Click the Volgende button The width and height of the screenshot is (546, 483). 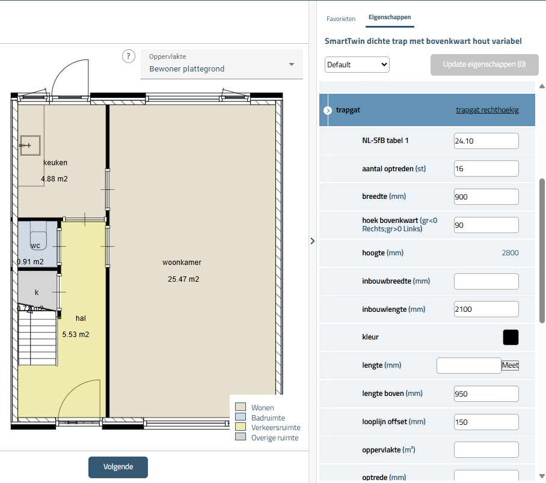[x=118, y=467]
